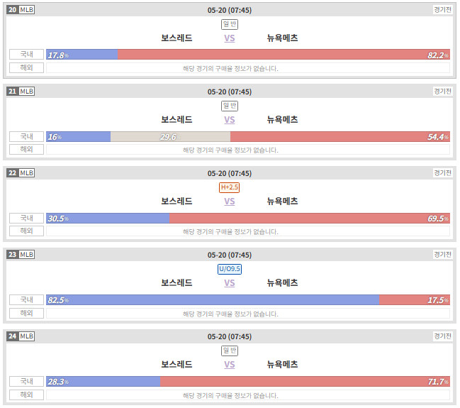Click the 29.6% draw bar segment
Viewport: 460px width, 408px height.
[x=170, y=136]
